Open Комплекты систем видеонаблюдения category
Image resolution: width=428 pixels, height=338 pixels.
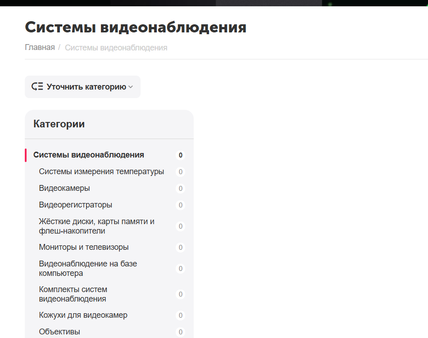[73, 294]
